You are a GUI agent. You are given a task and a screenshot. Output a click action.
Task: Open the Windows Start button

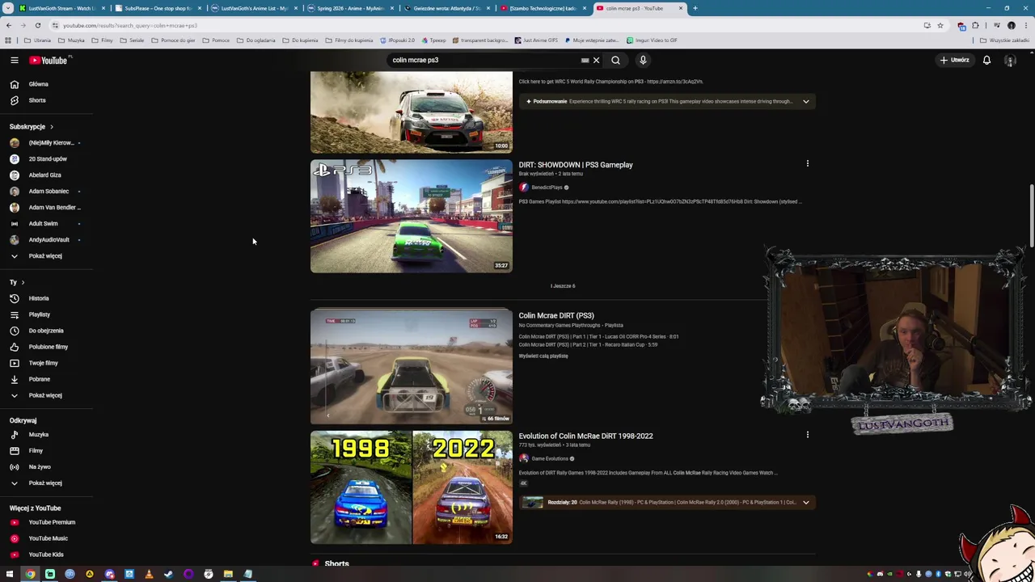coord(10,575)
